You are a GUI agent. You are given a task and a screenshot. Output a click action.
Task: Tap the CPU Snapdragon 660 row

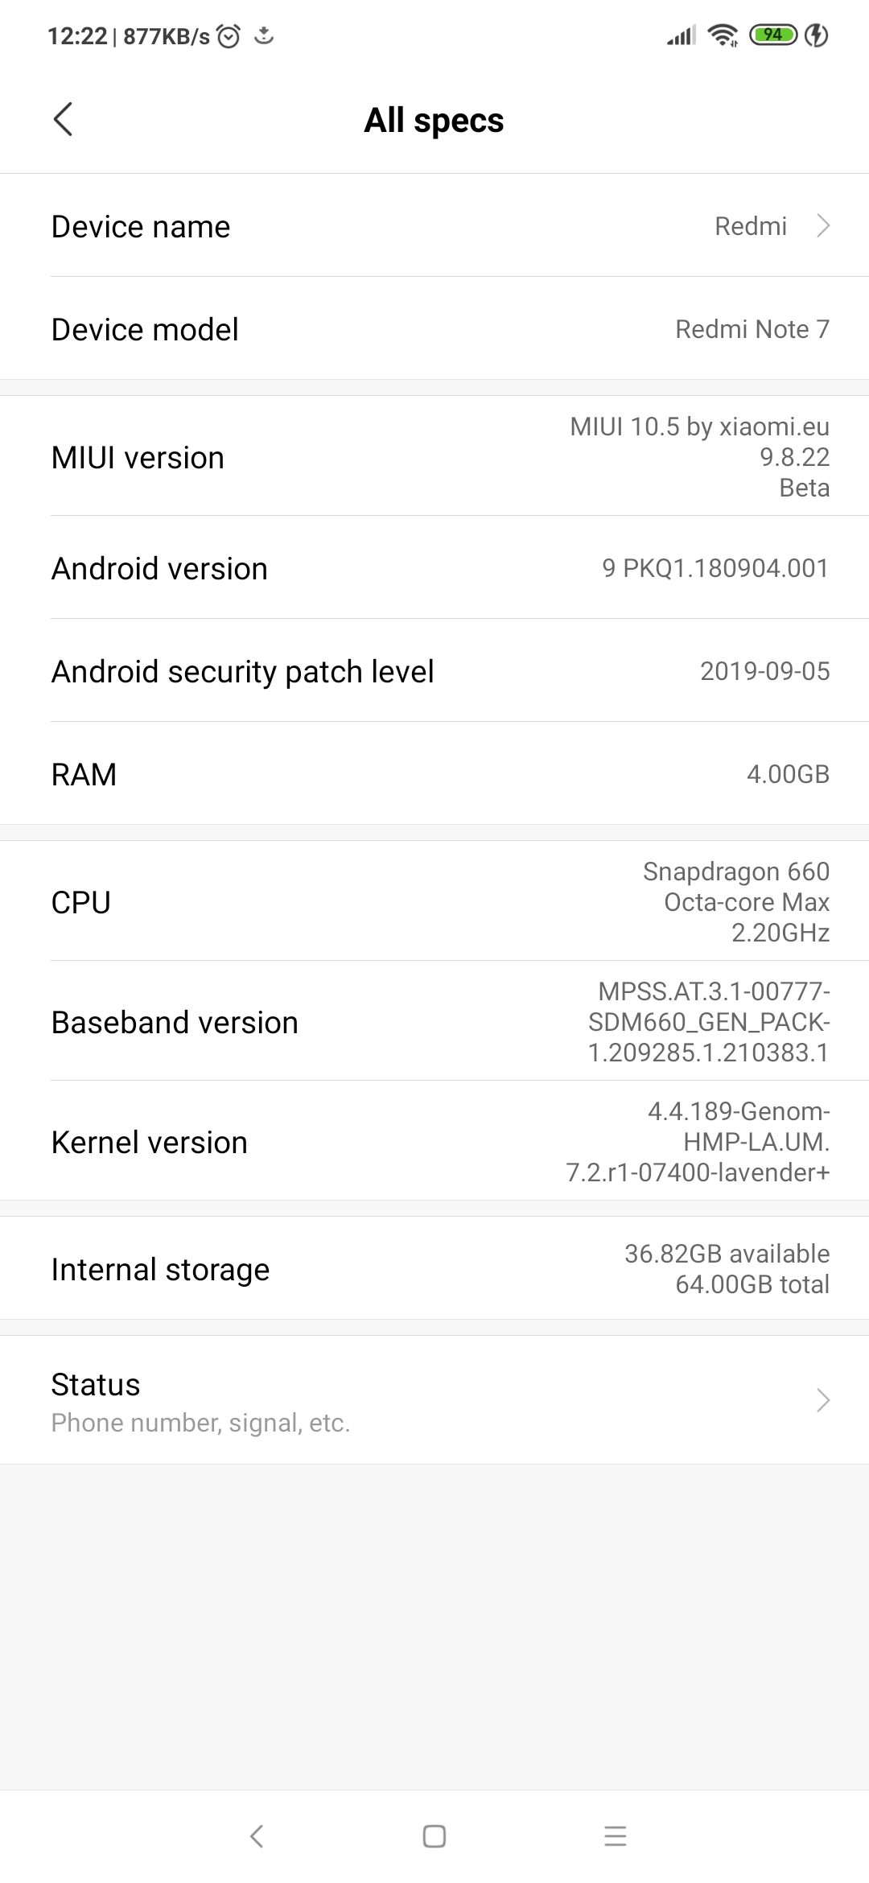pyautogui.click(x=434, y=901)
